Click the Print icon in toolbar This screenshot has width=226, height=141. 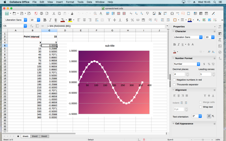42,14
